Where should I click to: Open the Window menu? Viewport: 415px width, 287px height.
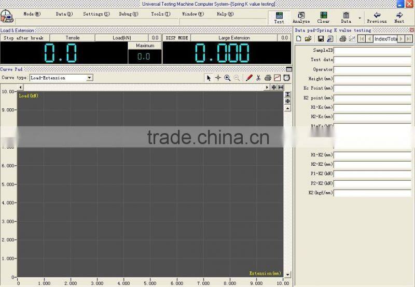tap(192, 14)
